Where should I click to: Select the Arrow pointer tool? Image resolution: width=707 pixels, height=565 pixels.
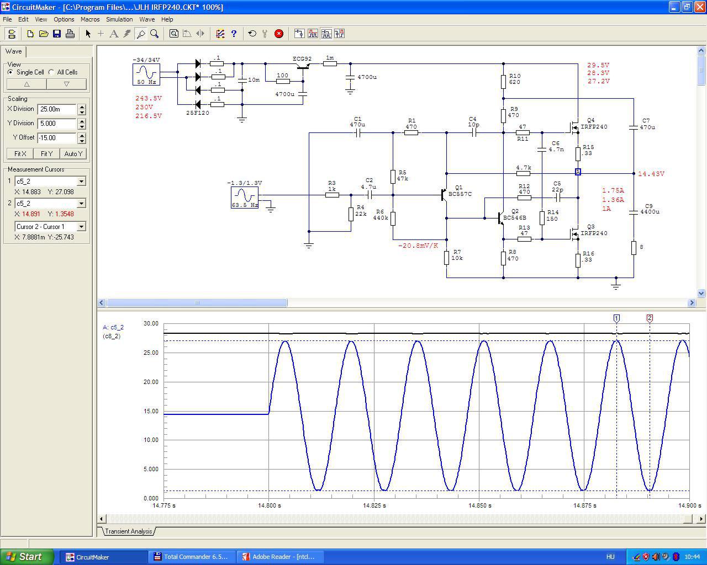(x=88, y=34)
